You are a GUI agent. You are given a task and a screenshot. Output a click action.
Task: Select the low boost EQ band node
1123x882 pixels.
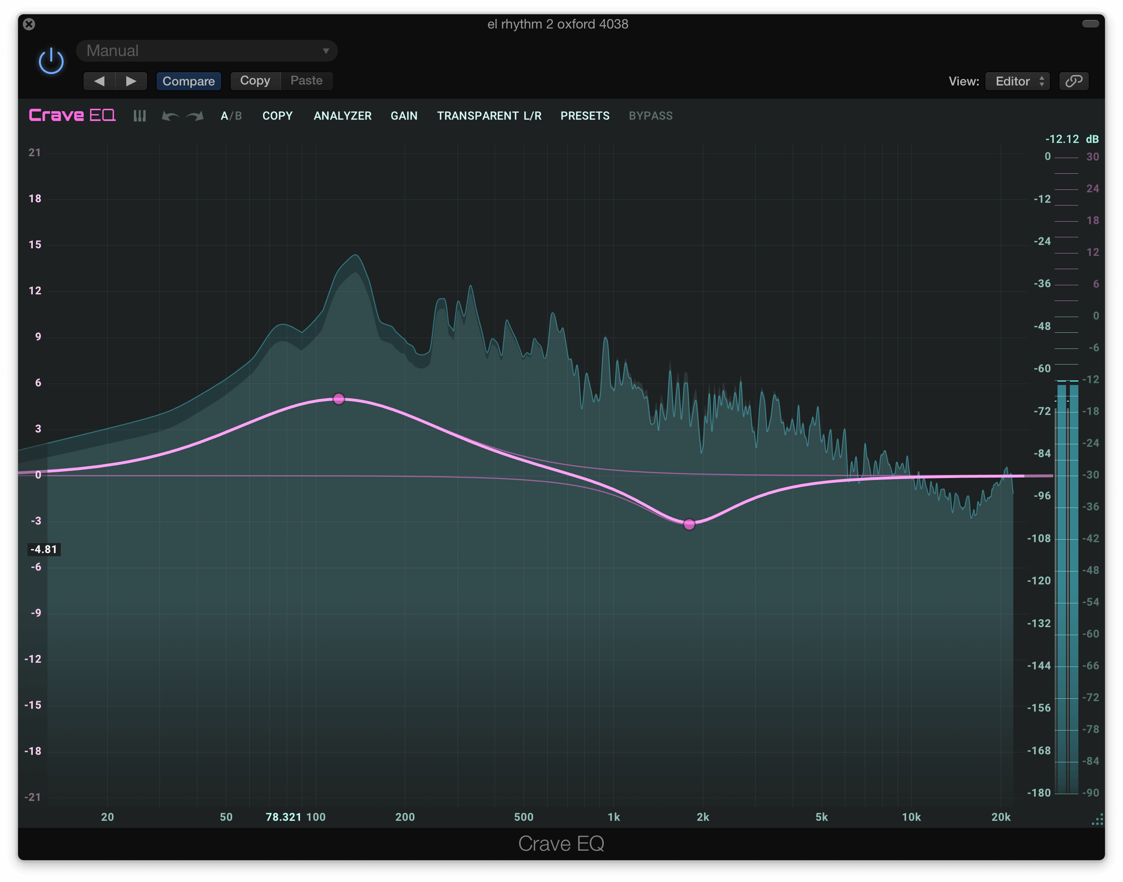339,399
